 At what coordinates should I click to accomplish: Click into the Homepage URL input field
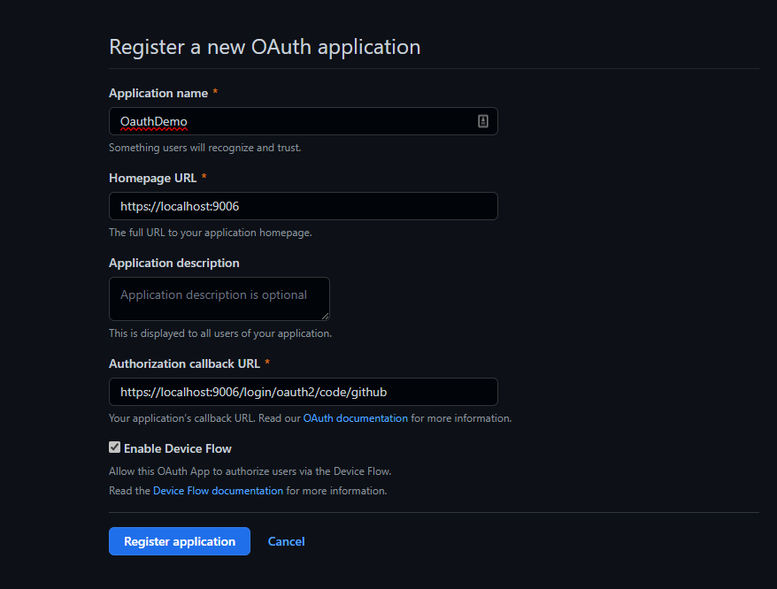tap(304, 206)
